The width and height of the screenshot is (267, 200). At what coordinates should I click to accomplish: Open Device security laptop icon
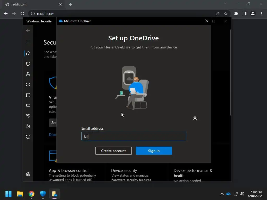(x=28, y=106)
